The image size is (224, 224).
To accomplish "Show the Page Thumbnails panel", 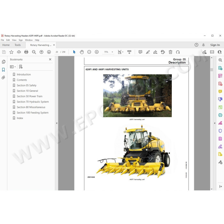I will point(4,62).
